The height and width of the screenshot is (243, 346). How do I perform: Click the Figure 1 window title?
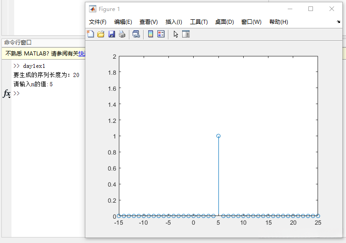pyautogui.click(x=109, y=9)
